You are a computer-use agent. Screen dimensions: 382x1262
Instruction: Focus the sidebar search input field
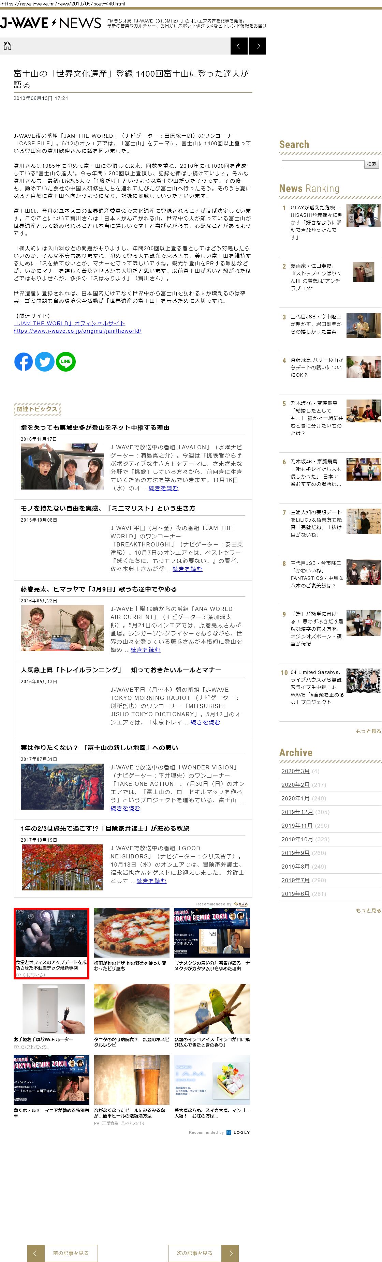[322, 164]
